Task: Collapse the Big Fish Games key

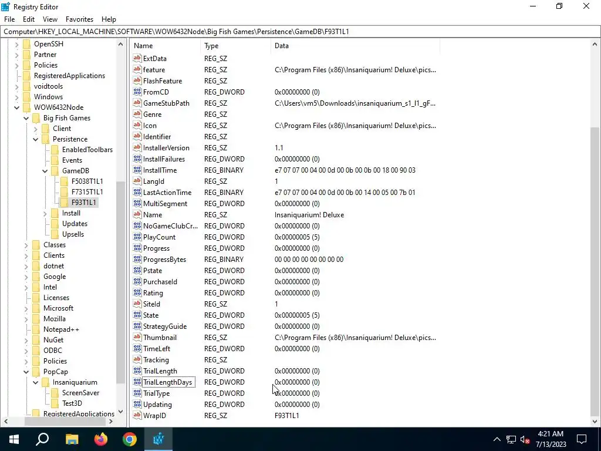Action: pyautogui.click(x=26, y=118)
